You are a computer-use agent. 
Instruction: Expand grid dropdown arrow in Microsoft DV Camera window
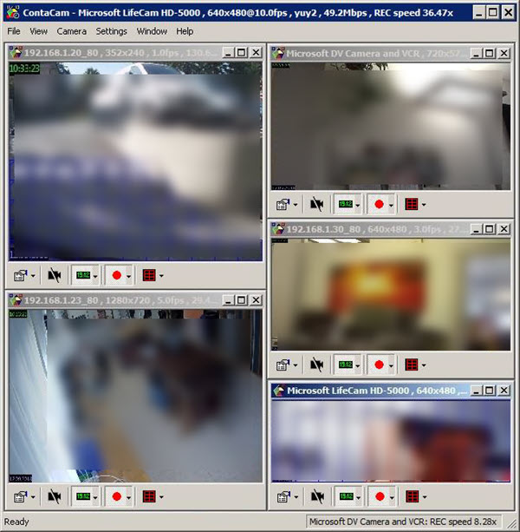pos(424,205)
